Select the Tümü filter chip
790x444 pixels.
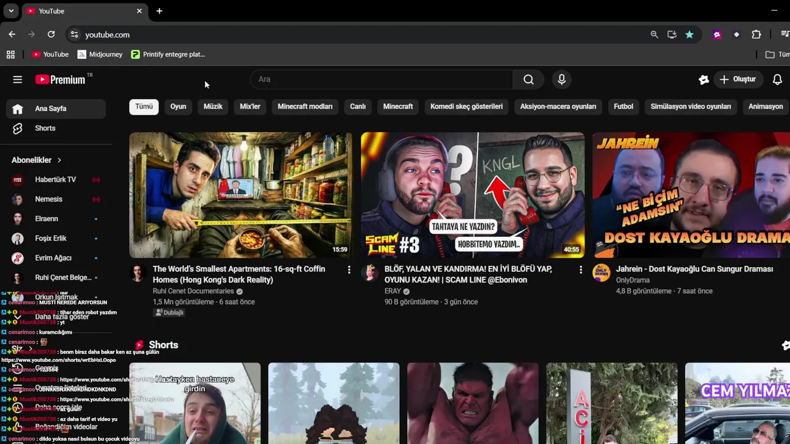(x=144, y=107)
